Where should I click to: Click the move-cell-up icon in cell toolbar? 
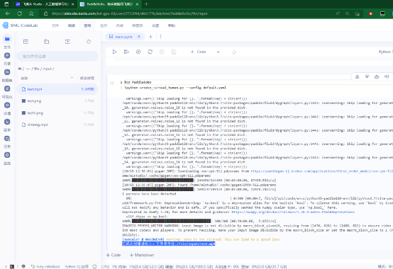click(357, 76)
